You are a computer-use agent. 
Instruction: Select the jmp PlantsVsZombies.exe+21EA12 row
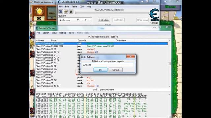pyautogui.click(x=102, y=47)
